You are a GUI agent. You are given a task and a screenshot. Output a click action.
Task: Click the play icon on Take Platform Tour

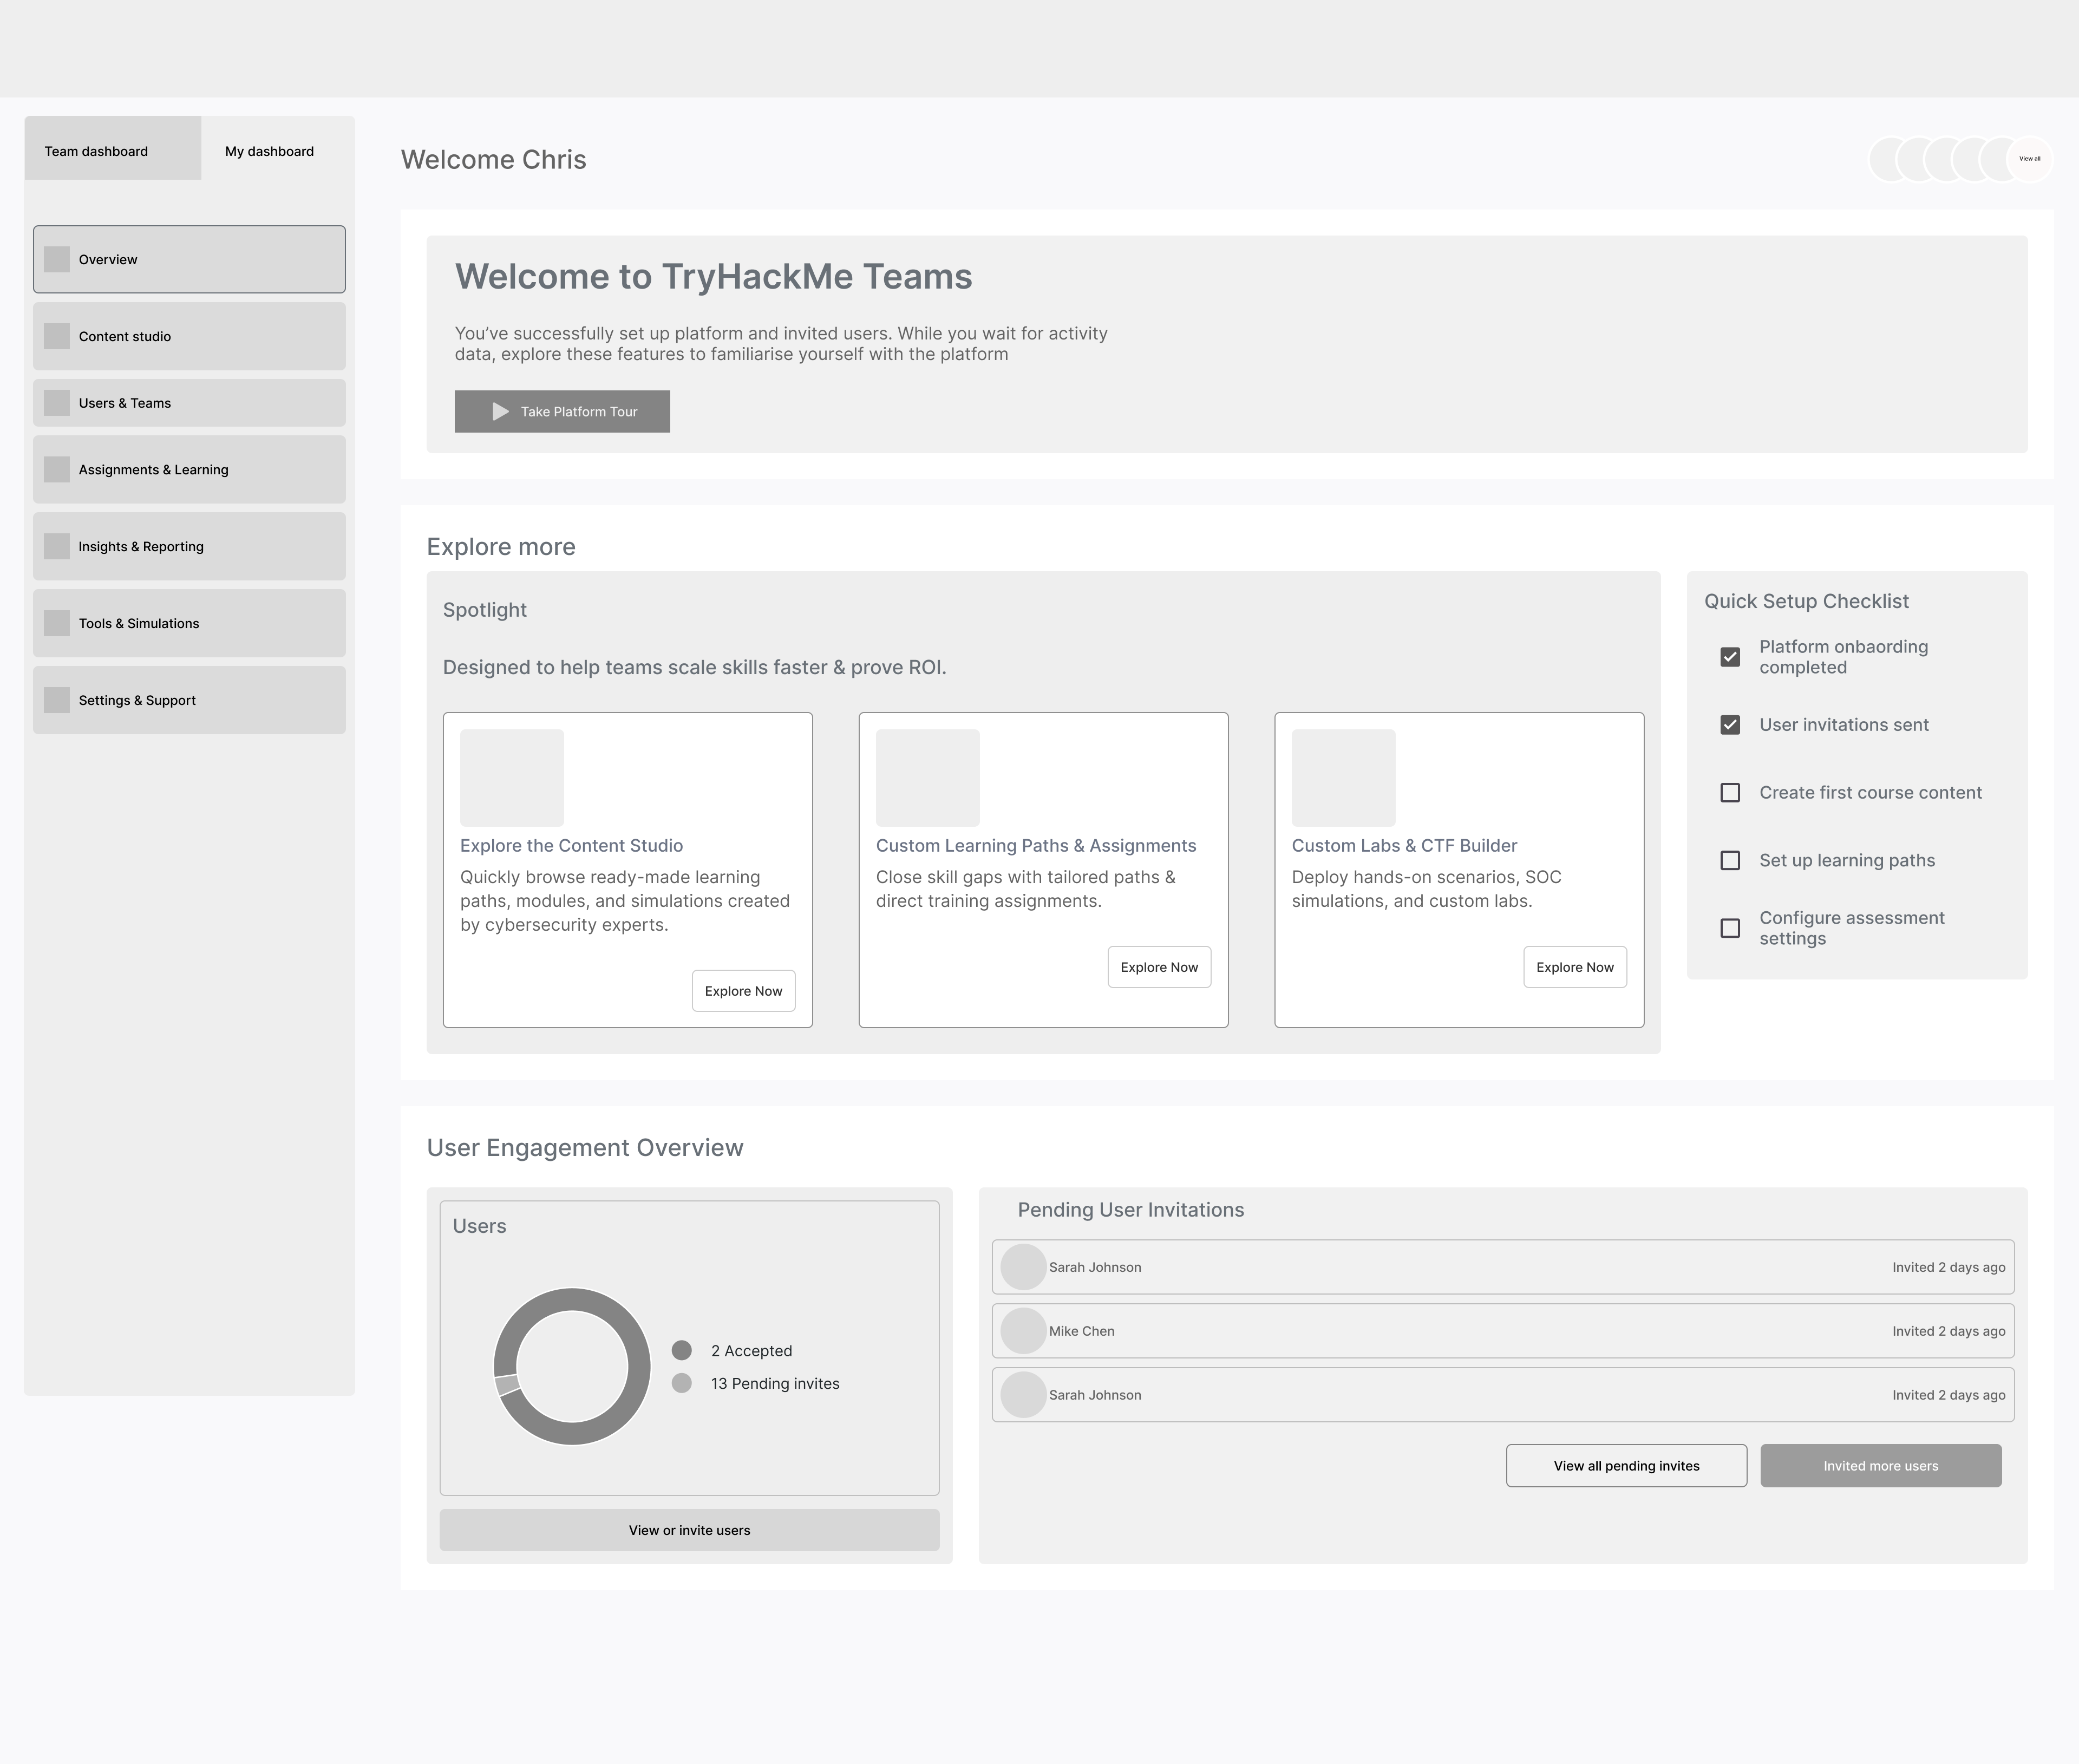[500, 412]
